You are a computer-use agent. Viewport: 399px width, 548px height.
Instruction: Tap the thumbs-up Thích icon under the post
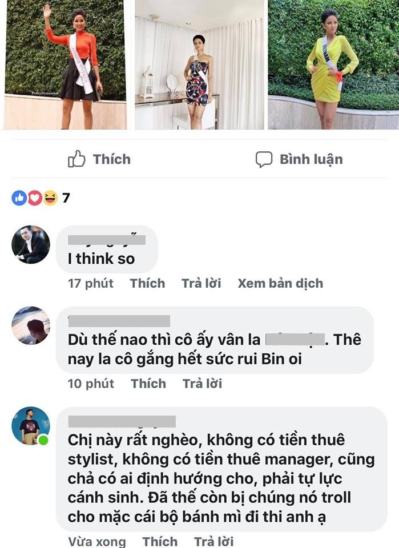click(76, 159)
